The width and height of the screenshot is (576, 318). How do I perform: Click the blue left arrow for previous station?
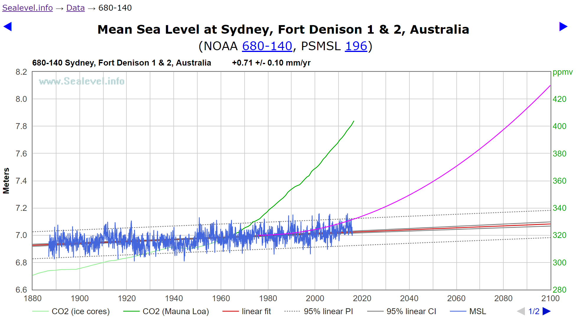coord(8,27)
